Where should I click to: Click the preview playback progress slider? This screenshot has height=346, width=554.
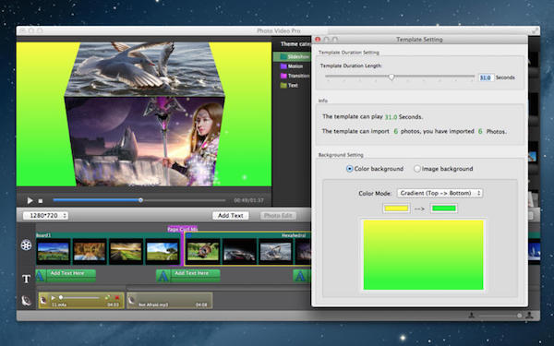coord(139,200)
